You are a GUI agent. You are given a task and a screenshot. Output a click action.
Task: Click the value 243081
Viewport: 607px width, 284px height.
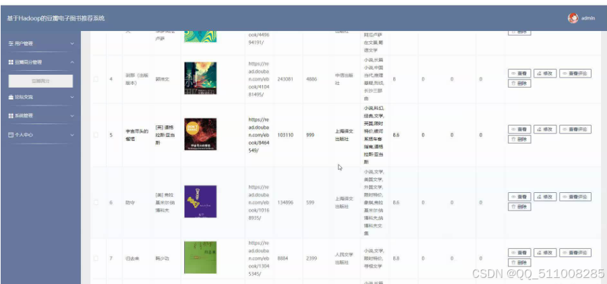(x=285, y=79)
